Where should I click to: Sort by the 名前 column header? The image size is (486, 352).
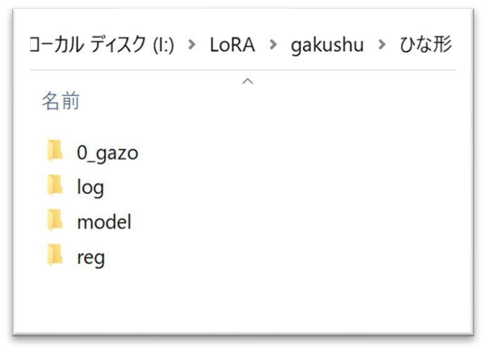(61, 101)
